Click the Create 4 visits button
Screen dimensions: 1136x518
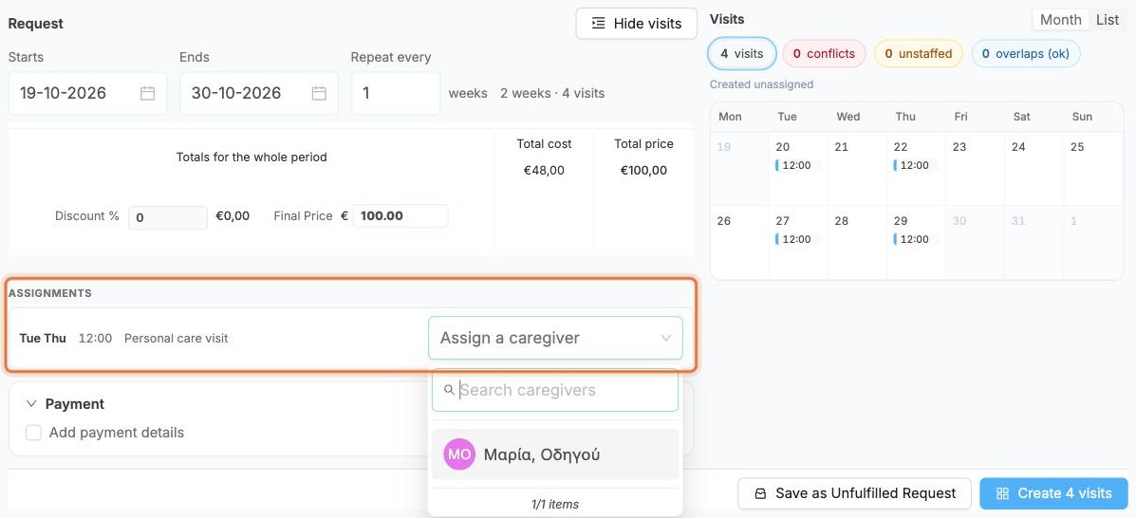[1053, 493]
